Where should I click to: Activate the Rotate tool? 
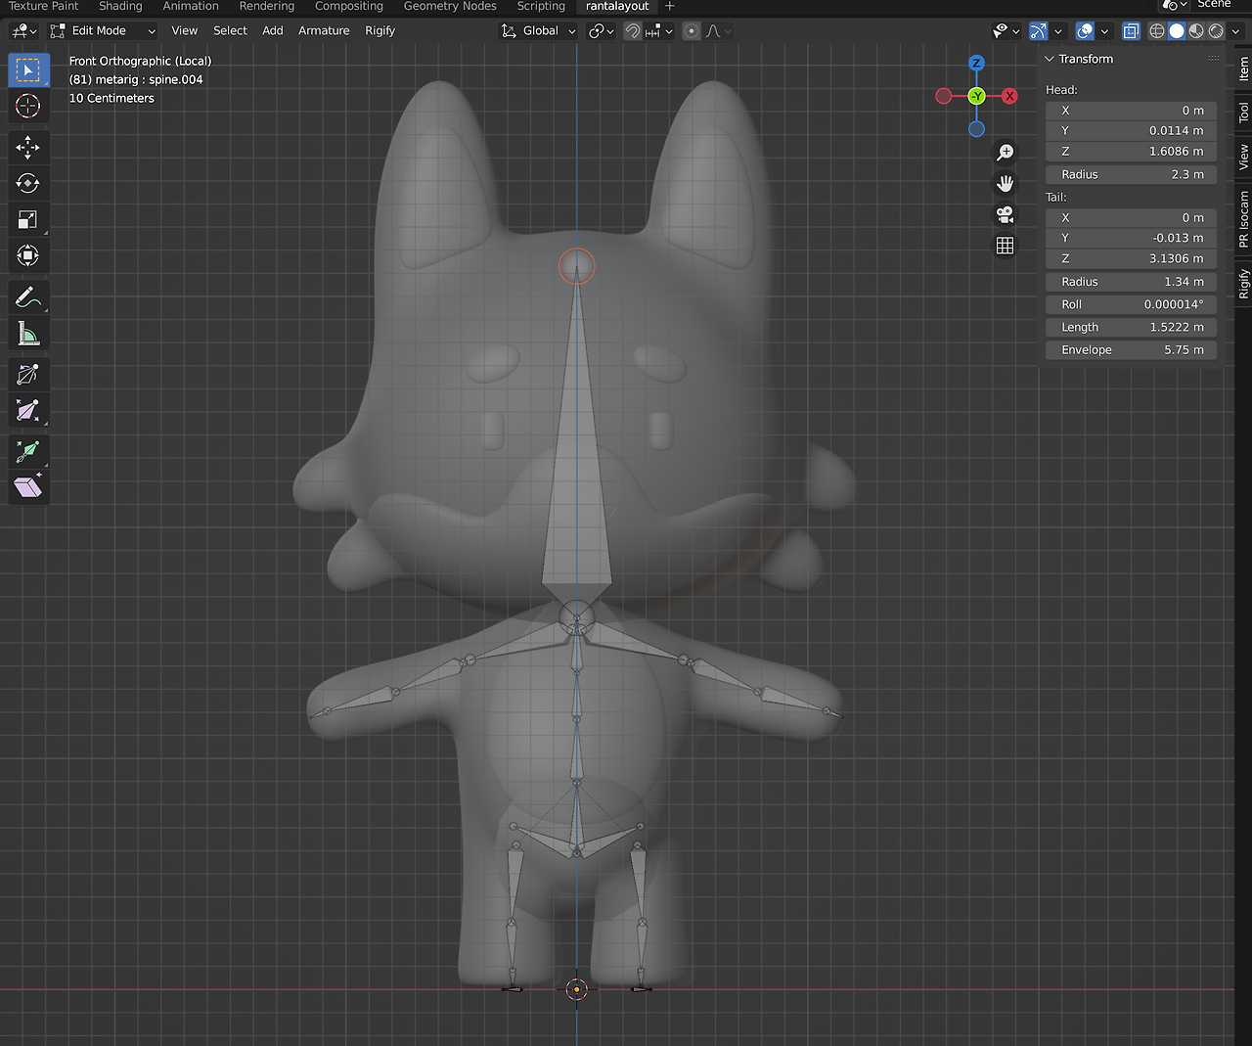pyautogui.click(x=27, y=184)
